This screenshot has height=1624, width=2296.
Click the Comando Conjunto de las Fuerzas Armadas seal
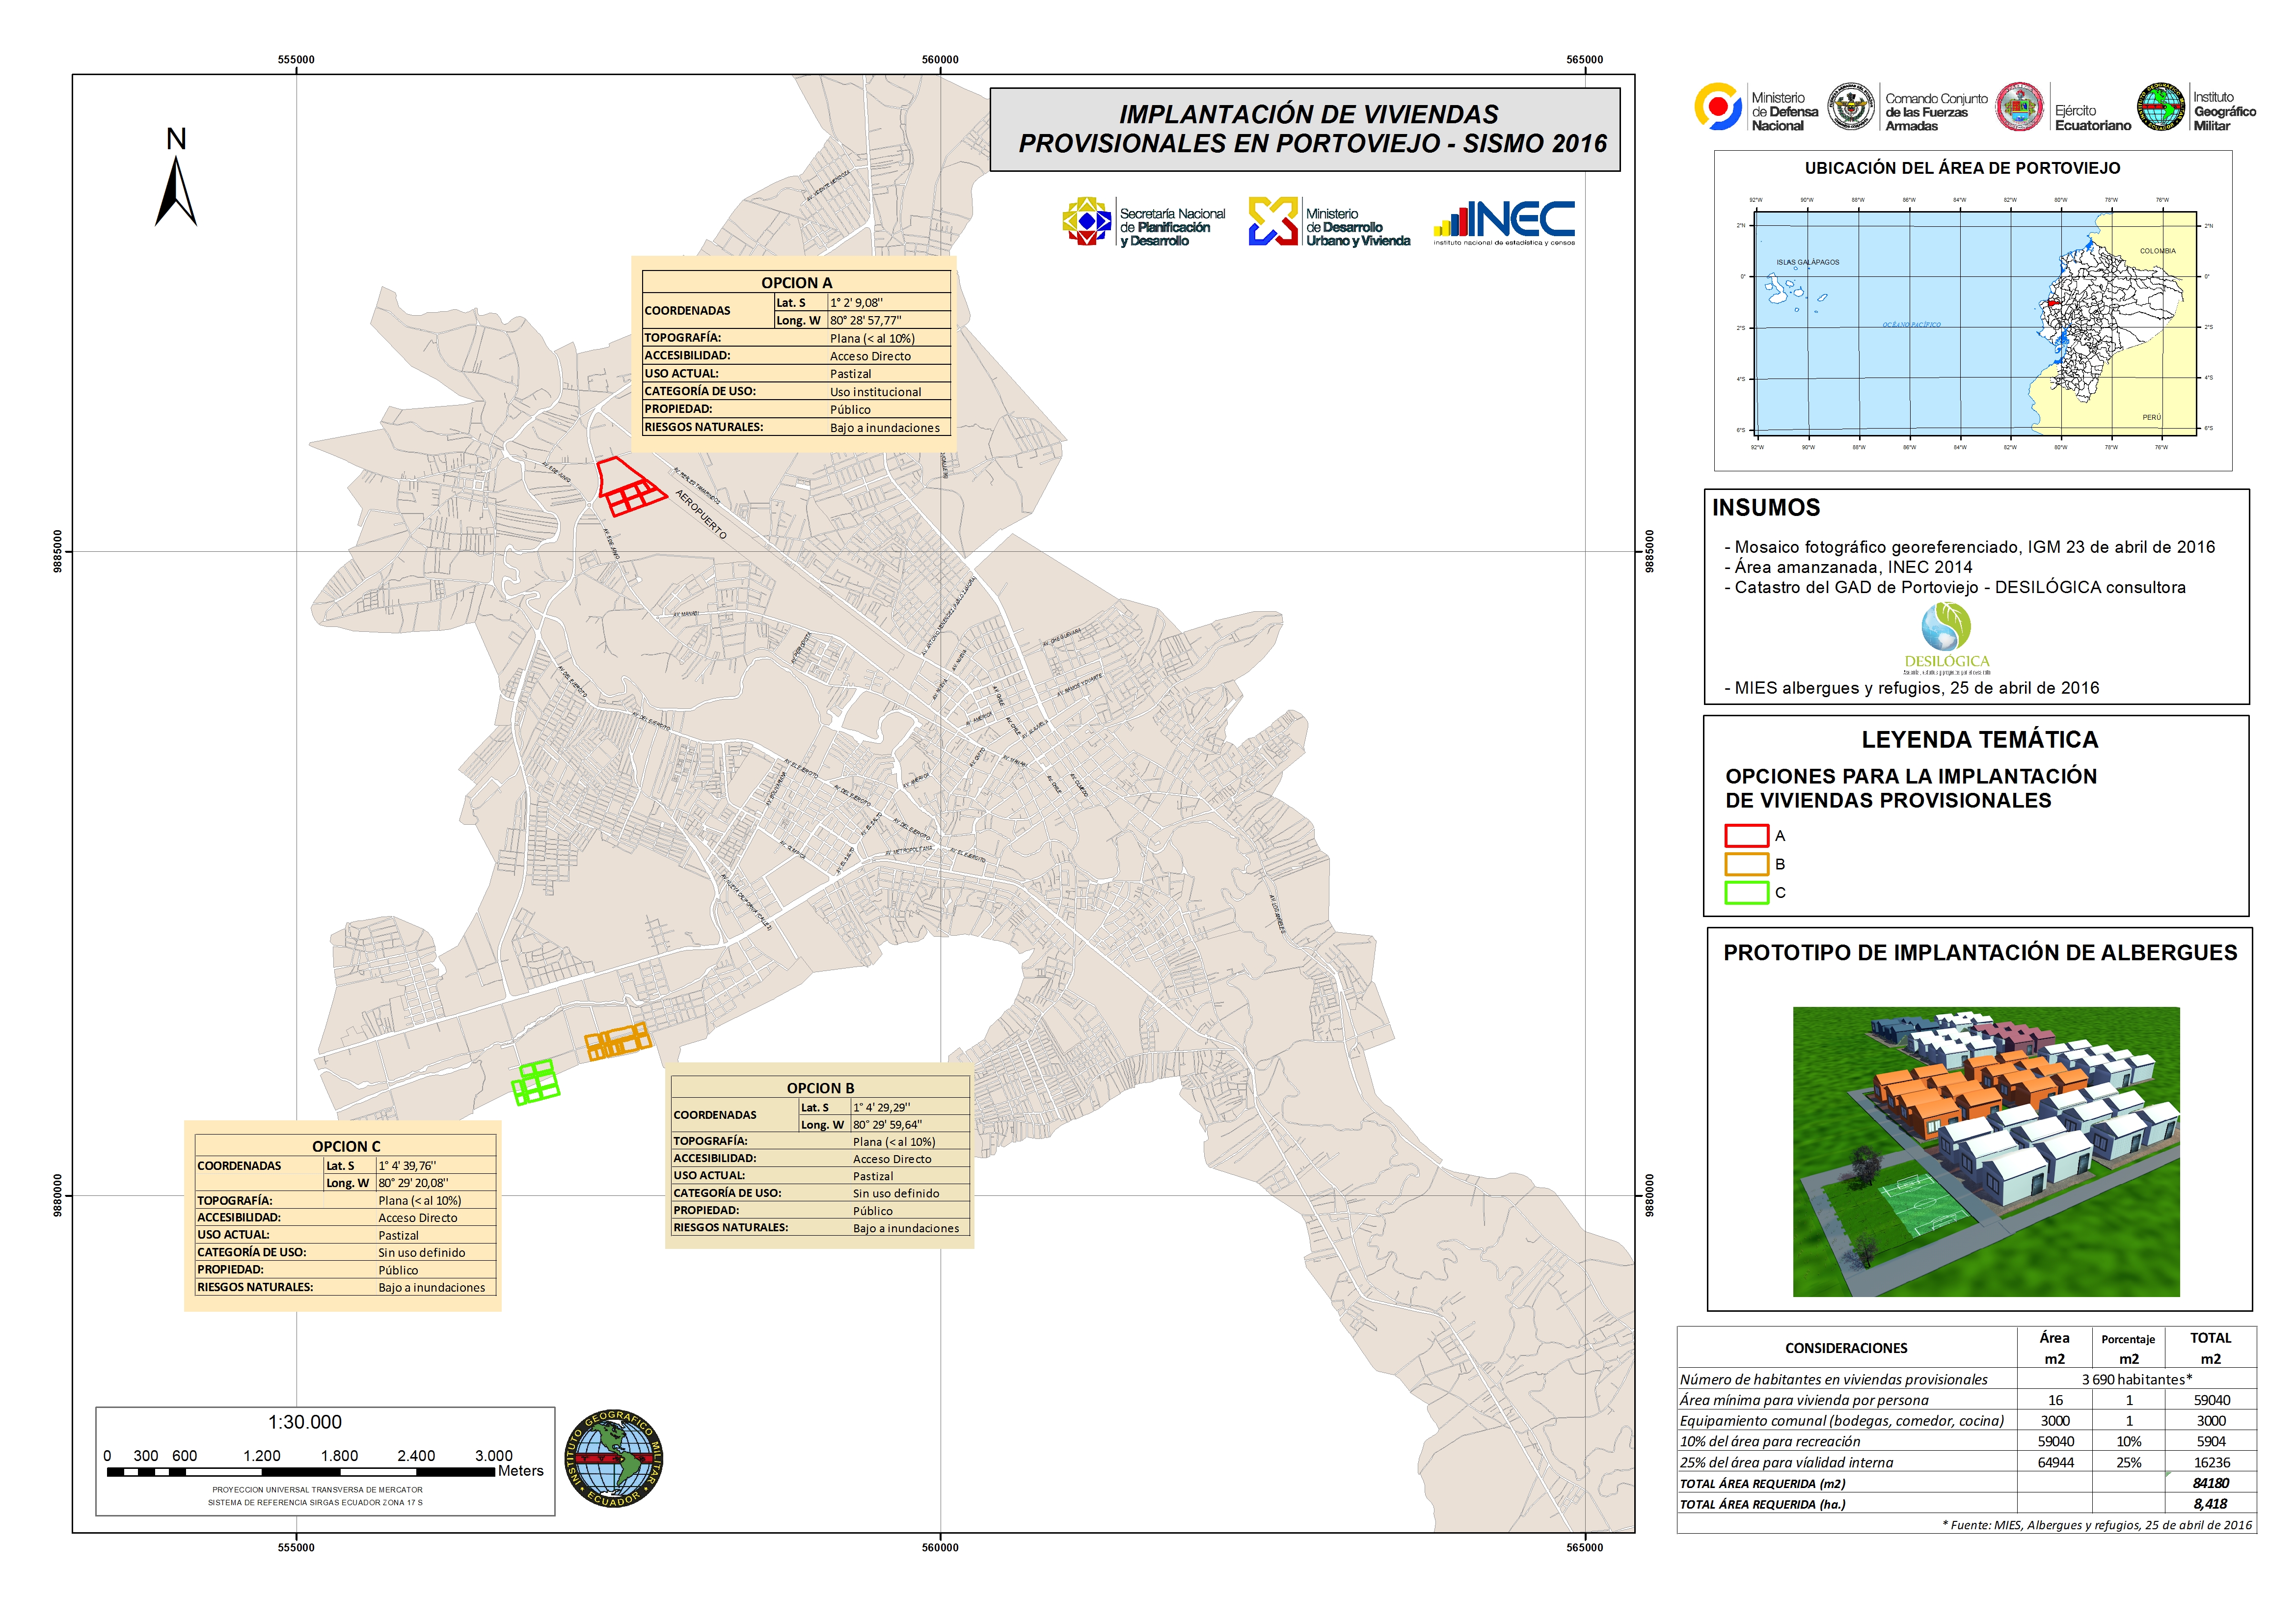[1851, 108]
